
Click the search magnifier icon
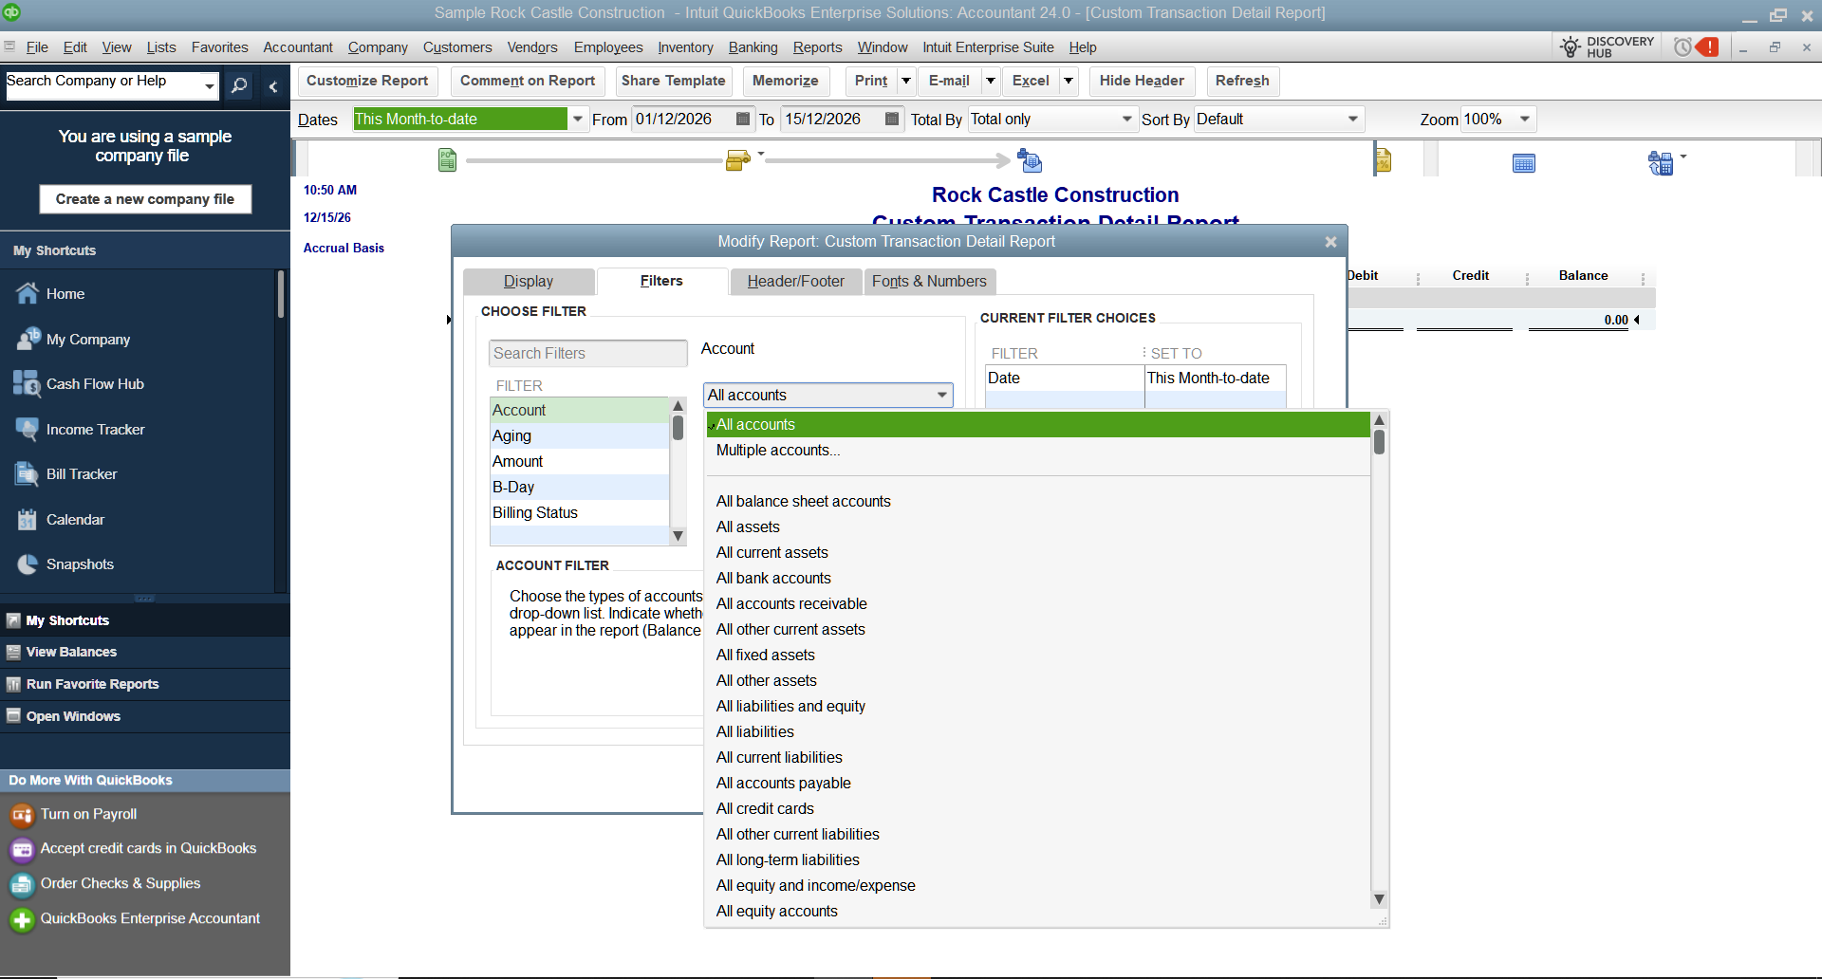[239, 85]
